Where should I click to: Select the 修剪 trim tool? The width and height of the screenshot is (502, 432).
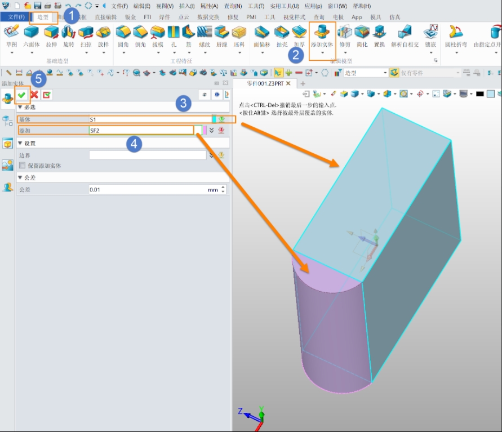click(x=345, y=36)
